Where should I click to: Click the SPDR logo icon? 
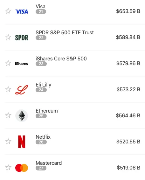[22, 38]
